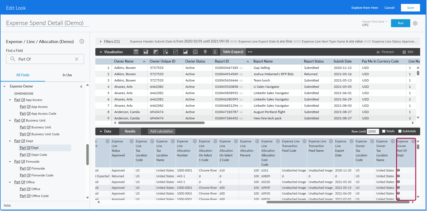The image size is (427, 211).
Task: Choose the line chart visualization icon
Action: point(175,52)
